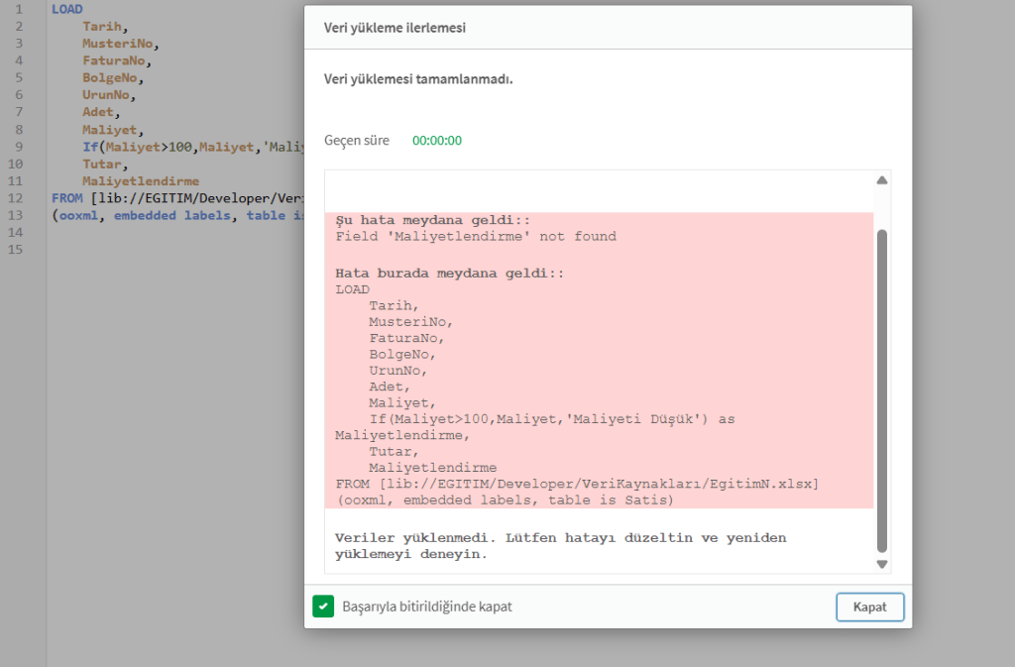The image size is (1015, 667).
Task: Toggle the 'Başarıyla bitirildiğinde kapat' checkbox
Action: tap(323, 607)
